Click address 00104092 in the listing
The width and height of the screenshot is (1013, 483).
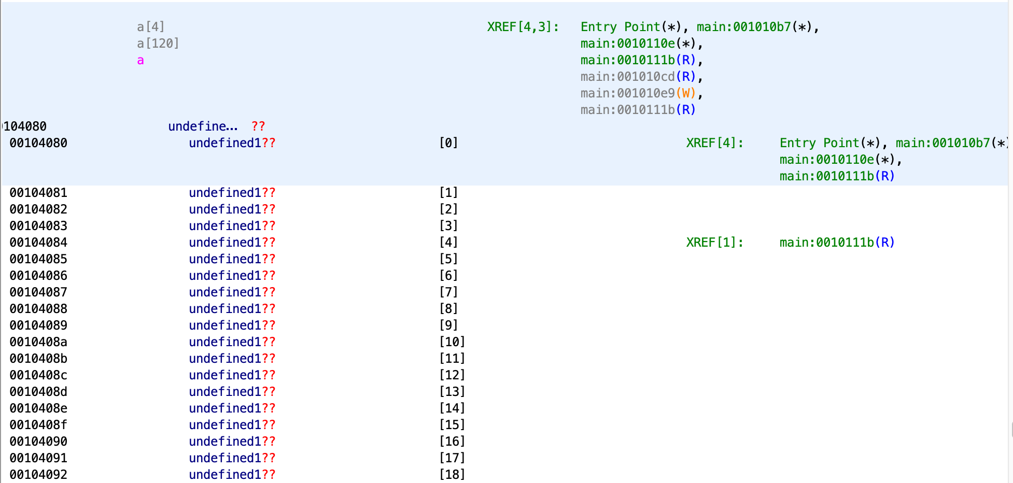[x=38, y=475]
